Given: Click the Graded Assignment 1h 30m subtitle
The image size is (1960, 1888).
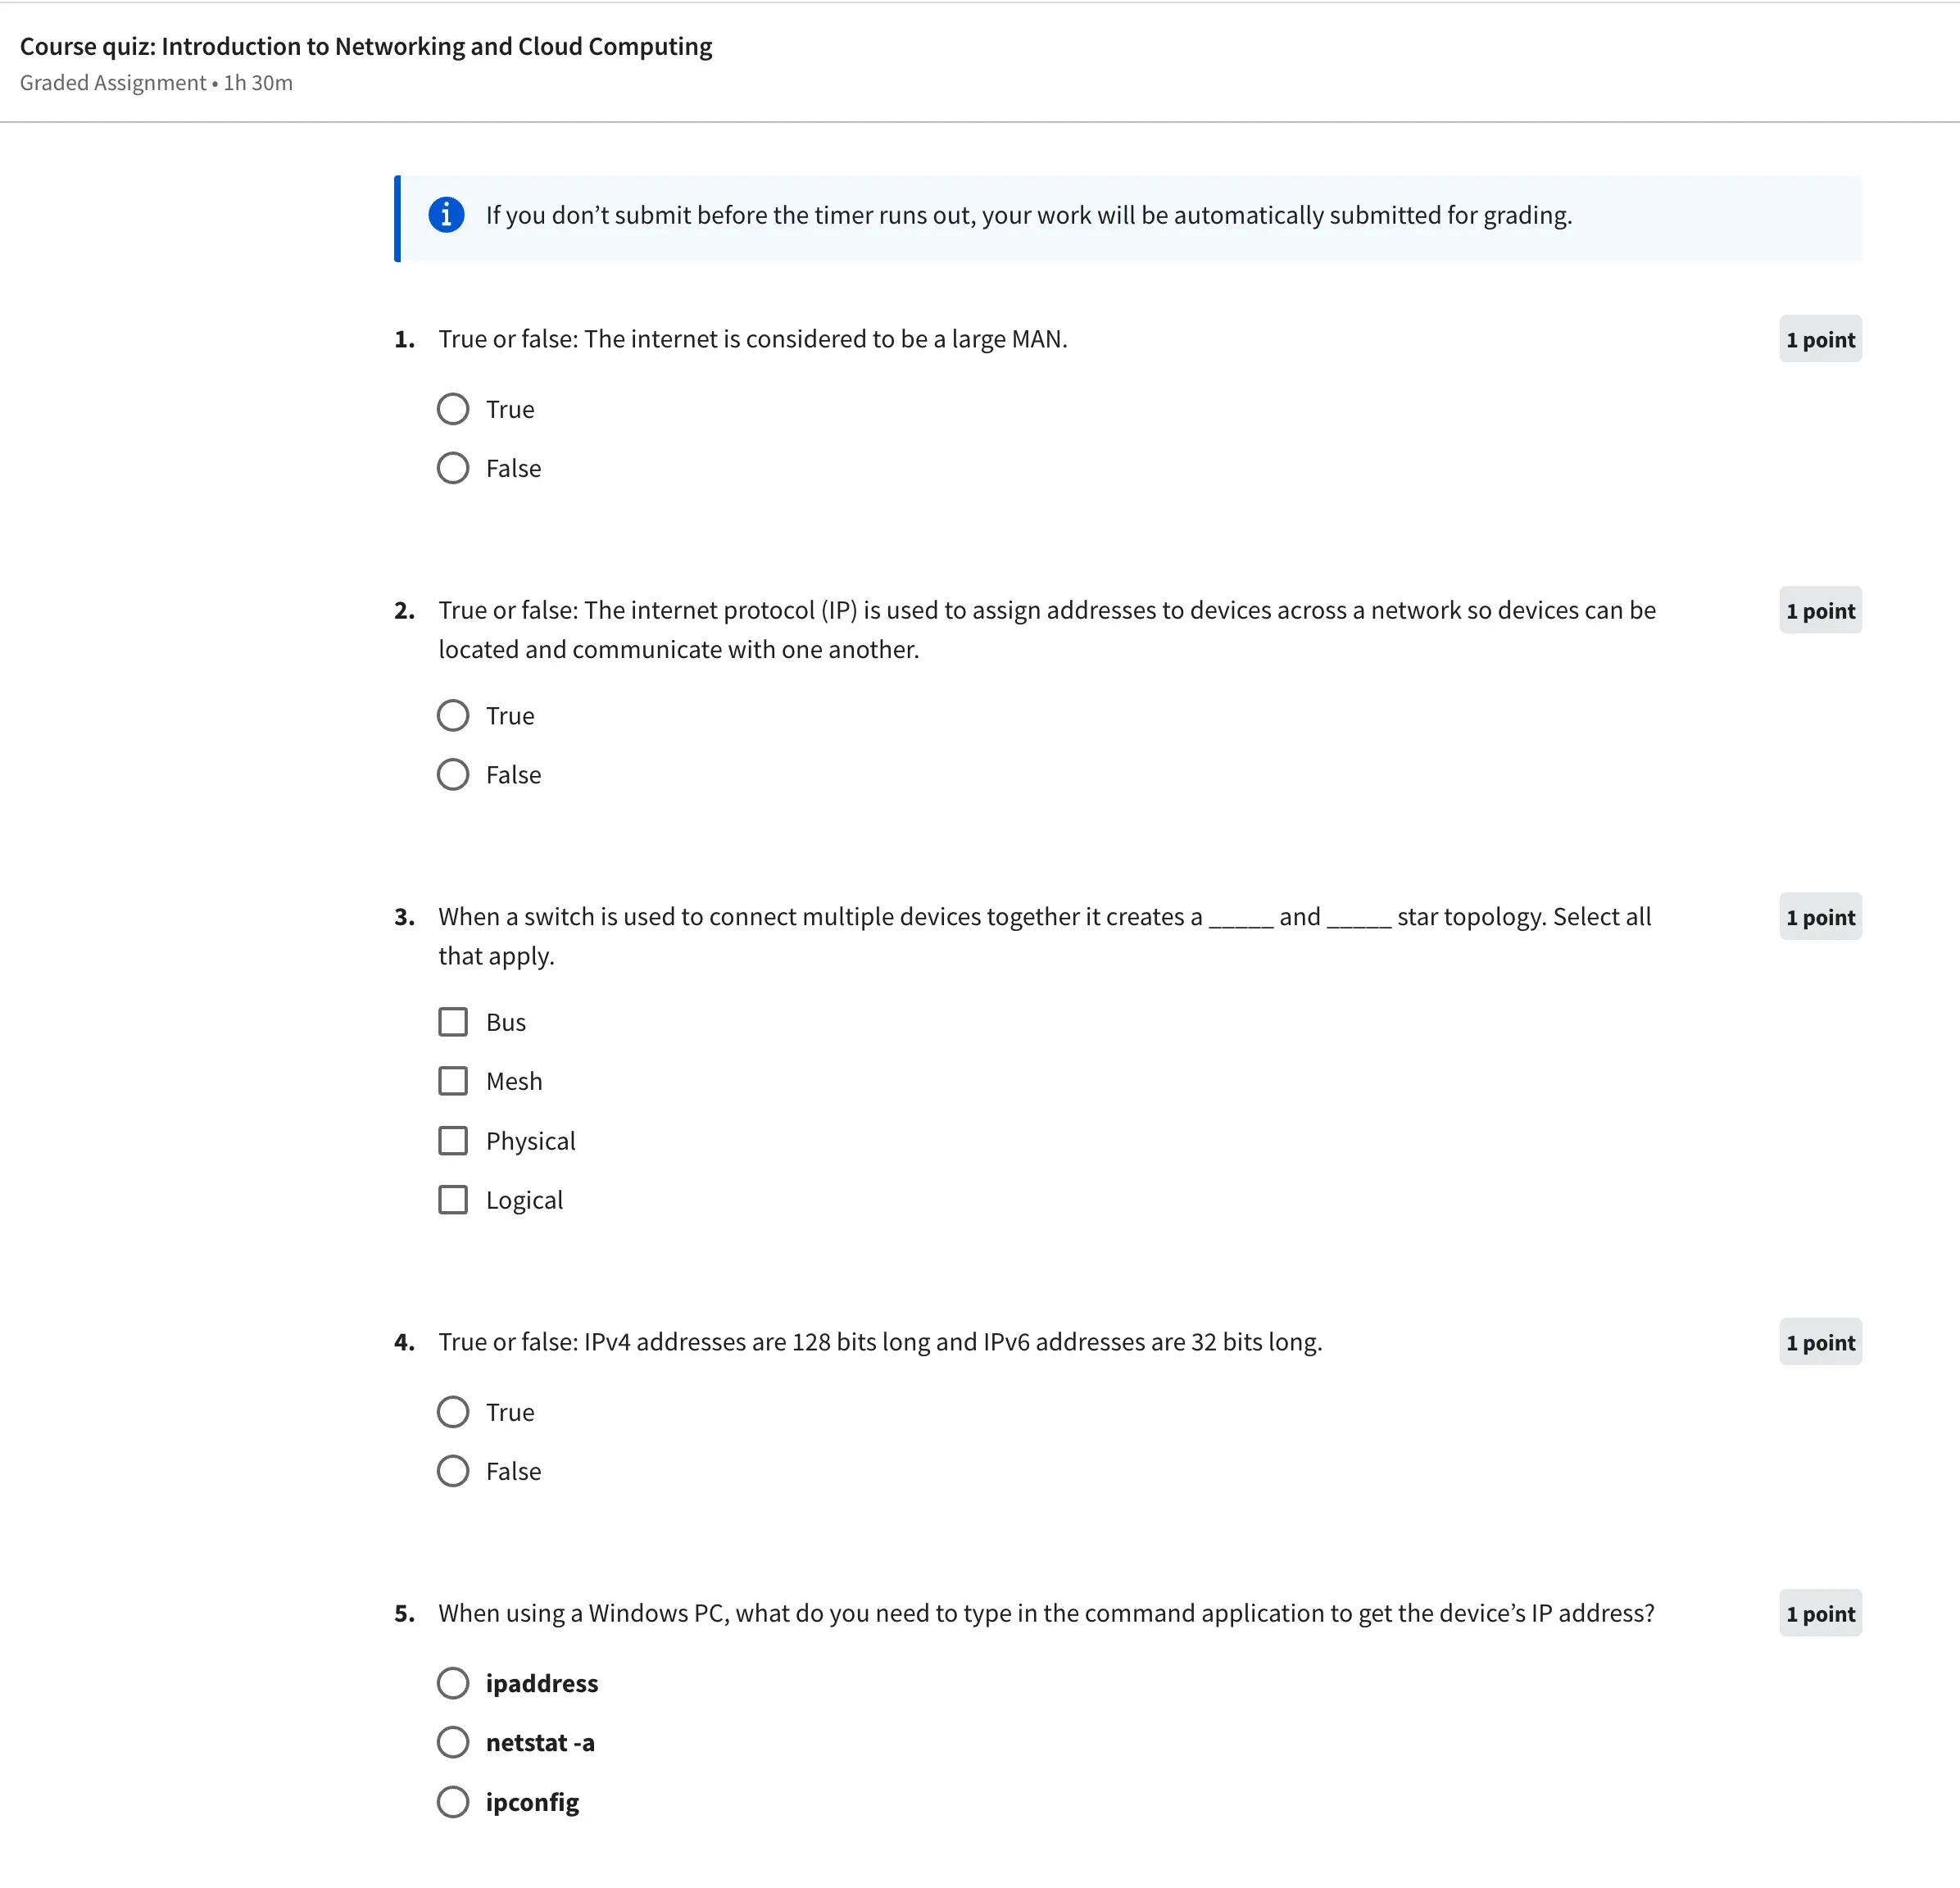Looking at the screenshot, I should pyautogui.click(x=156, y=83).
